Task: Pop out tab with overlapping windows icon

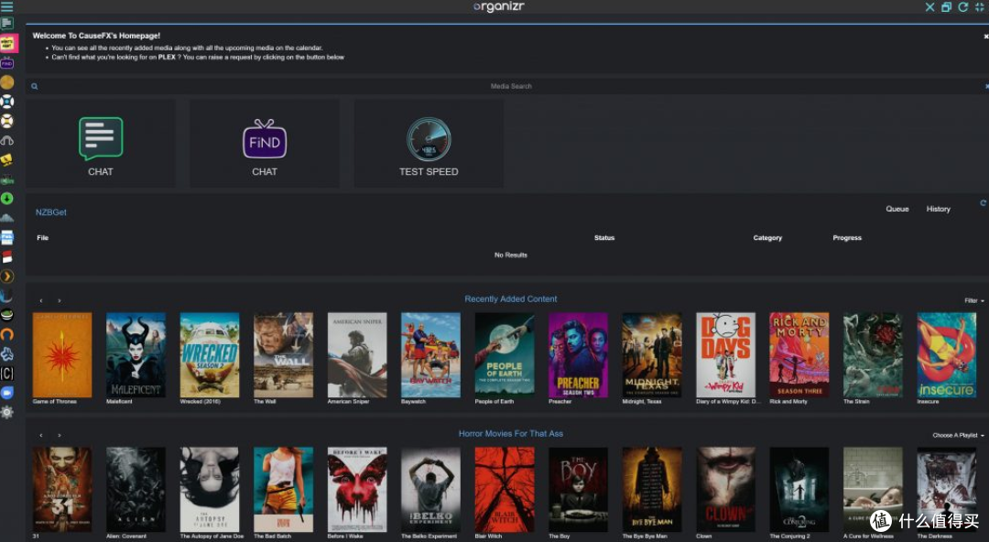Action: click(x=946, y=7)
